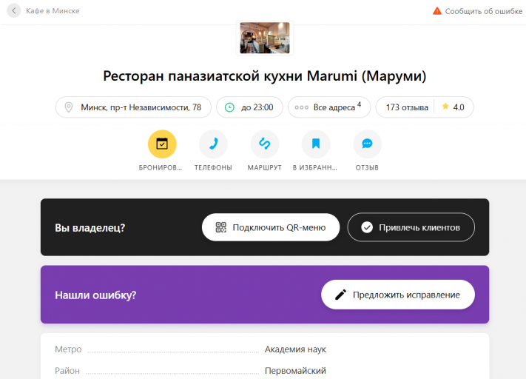The image size is (526, 379).
Task: Click the location pin icon
Action: click(69, 107)
